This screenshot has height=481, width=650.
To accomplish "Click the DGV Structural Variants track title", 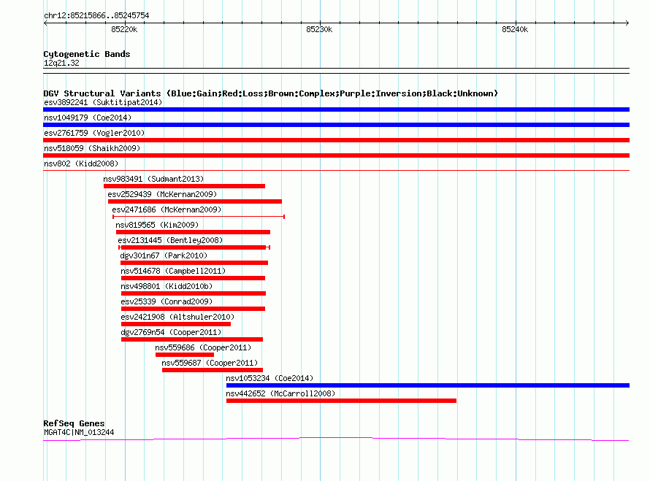I will [271, 93].
